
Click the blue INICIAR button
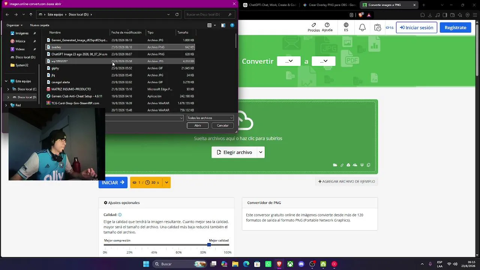(113, 183)
